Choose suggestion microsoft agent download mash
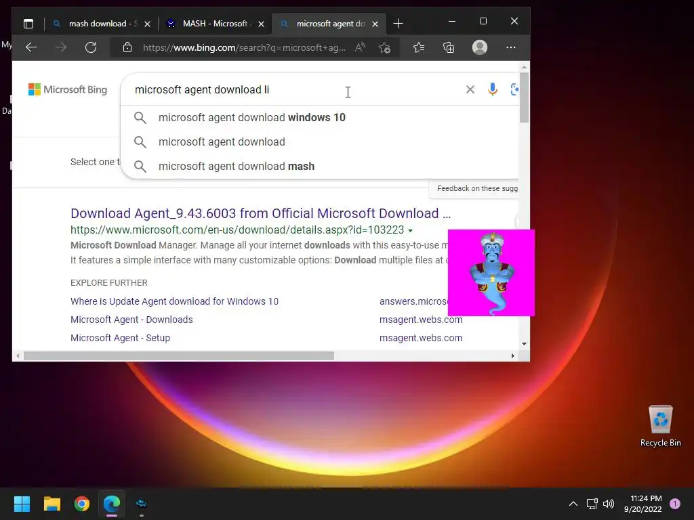This screenshot has width=694, height=520. pyautogui.click(x=320, y=167)
